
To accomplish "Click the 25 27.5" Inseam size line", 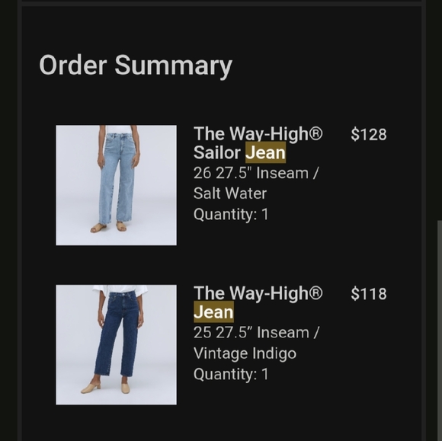I will tap(256, 333).
